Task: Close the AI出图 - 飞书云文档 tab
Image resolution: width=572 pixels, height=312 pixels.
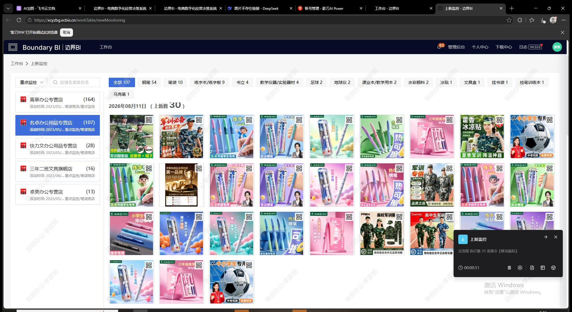Action: [x=80, y=9]
